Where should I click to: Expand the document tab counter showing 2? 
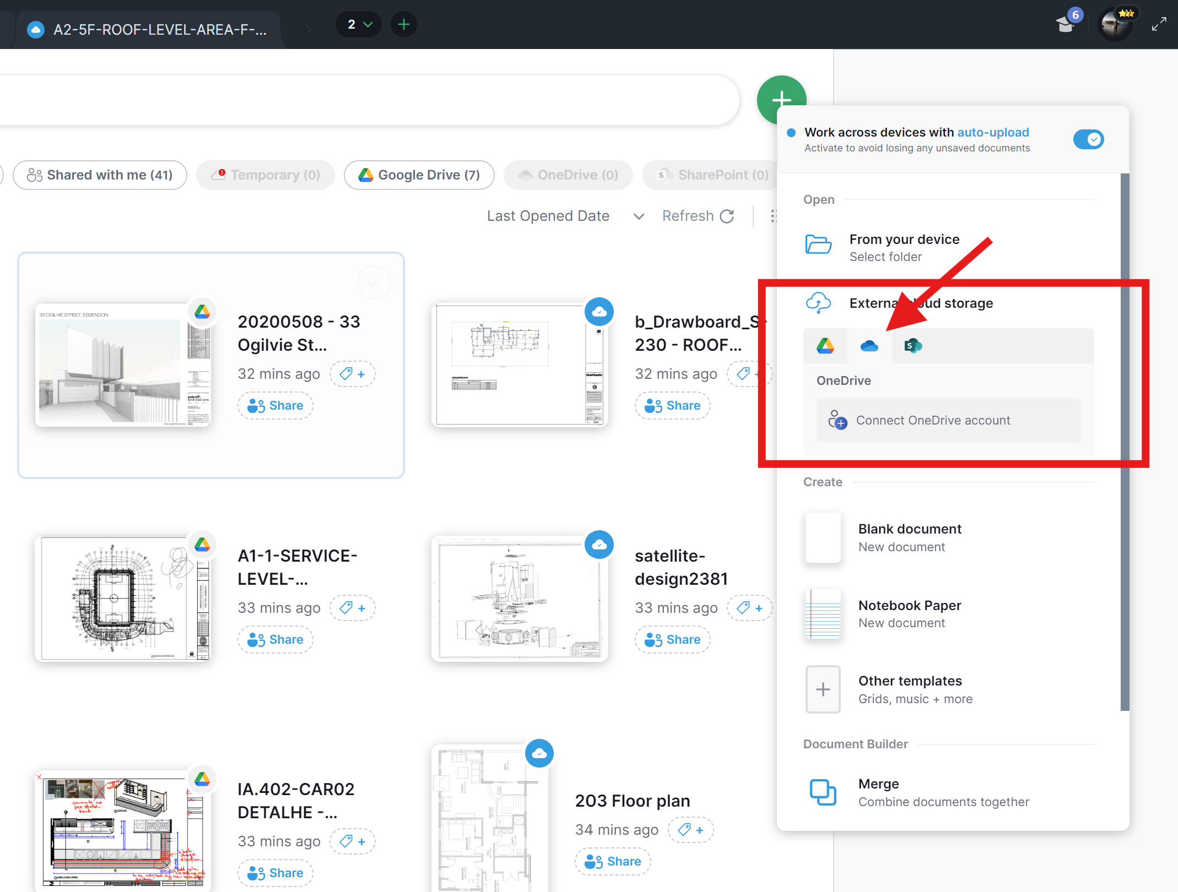point(359,24)
